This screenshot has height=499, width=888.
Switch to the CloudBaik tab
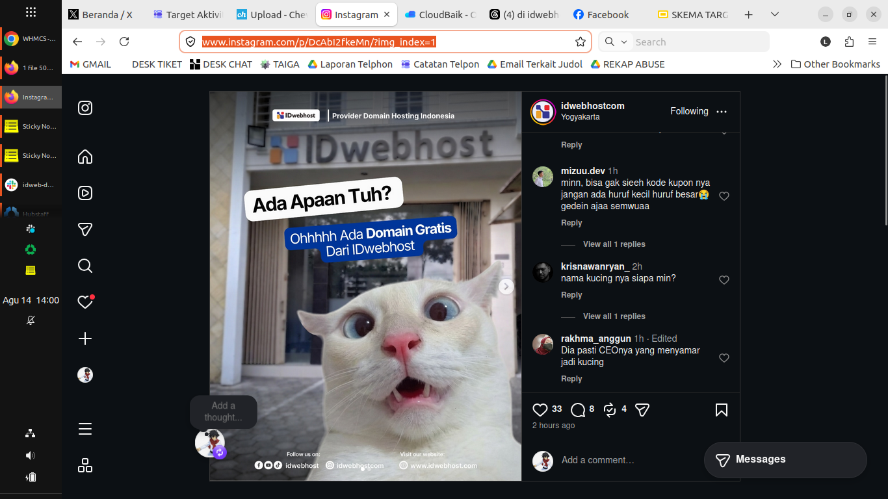point(441,14)
